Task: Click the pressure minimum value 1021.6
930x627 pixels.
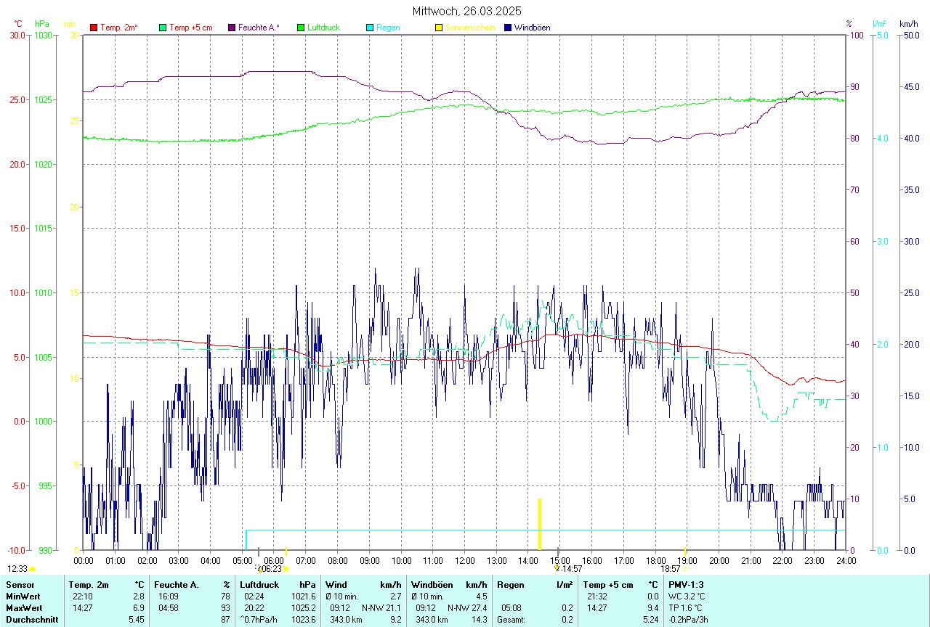Action: tap(302, 597)
